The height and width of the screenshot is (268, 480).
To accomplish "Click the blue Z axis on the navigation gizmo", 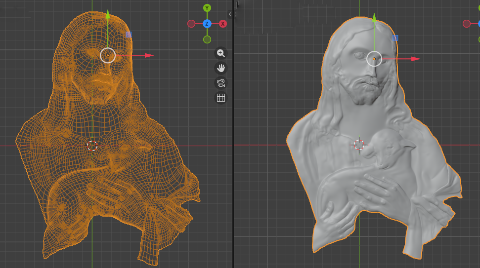I will click(207, 24).
